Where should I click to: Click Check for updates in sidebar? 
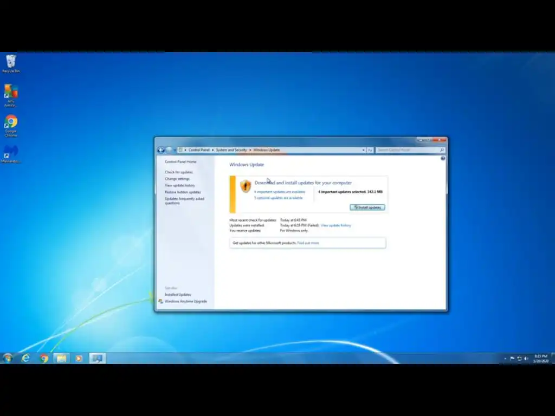(179, 172)
